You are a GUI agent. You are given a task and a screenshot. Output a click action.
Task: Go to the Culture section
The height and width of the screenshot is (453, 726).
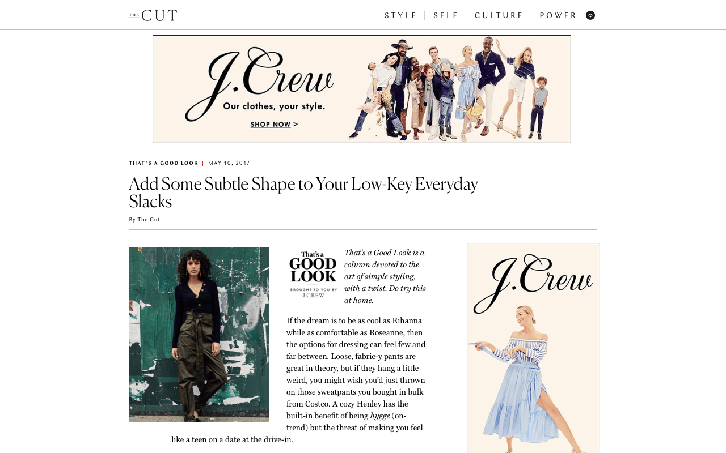499,16
